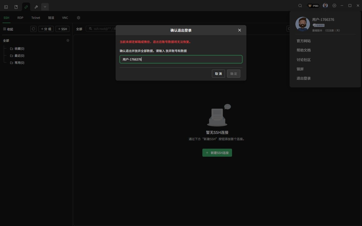The image size is (362, 226).
Task: Select the 全部 filter above connection list
Action: click(79, 29)
